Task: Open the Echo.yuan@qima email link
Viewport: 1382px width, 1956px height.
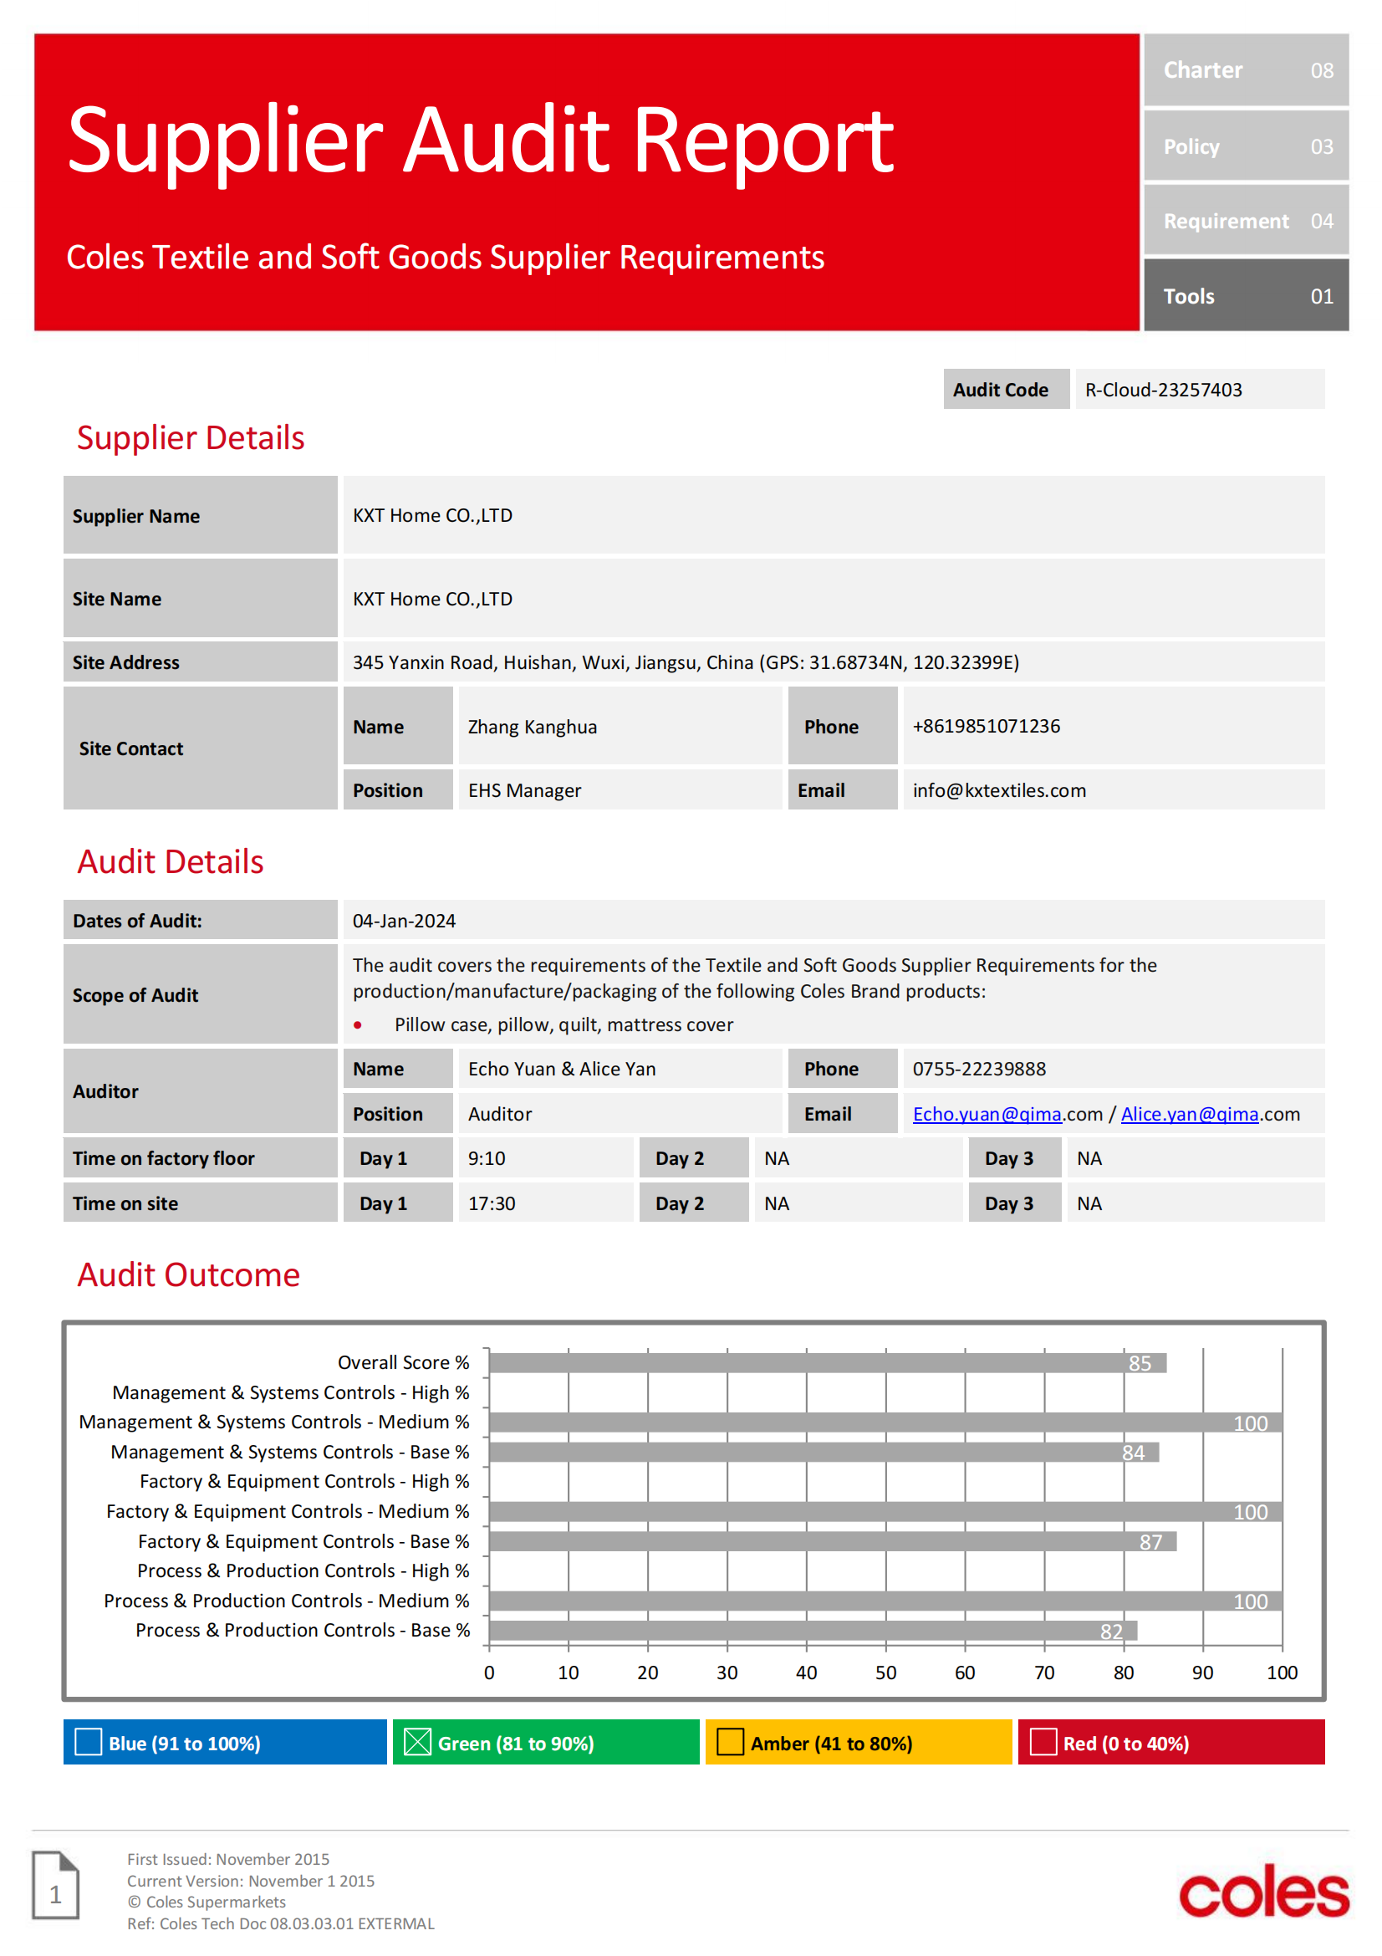Action: click(987, 1114)
